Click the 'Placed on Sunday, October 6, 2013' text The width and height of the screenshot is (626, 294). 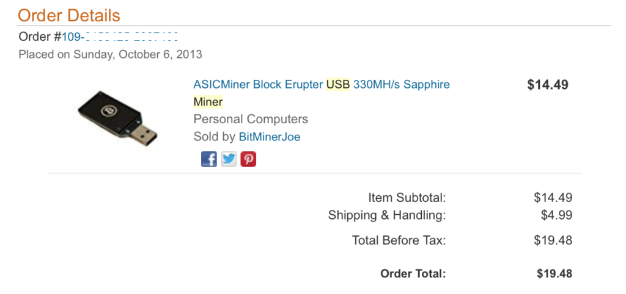click(110, 54)
